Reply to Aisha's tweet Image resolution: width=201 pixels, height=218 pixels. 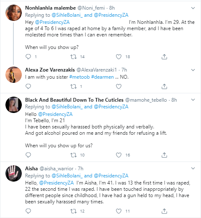click(x=28, y=211)
